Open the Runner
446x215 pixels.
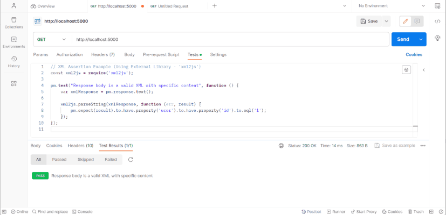(x=336, y=212)
